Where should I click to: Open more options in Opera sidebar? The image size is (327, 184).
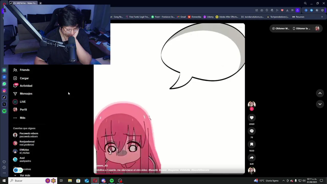[x=4, y=173]
